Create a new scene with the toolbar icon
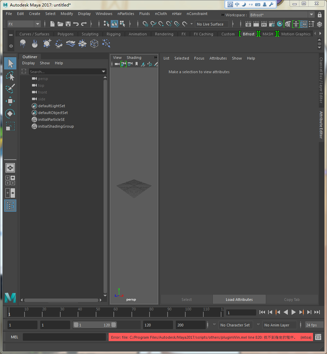This screenshot has height=354, width=327. pyautogui.click(x=52, y=24)
